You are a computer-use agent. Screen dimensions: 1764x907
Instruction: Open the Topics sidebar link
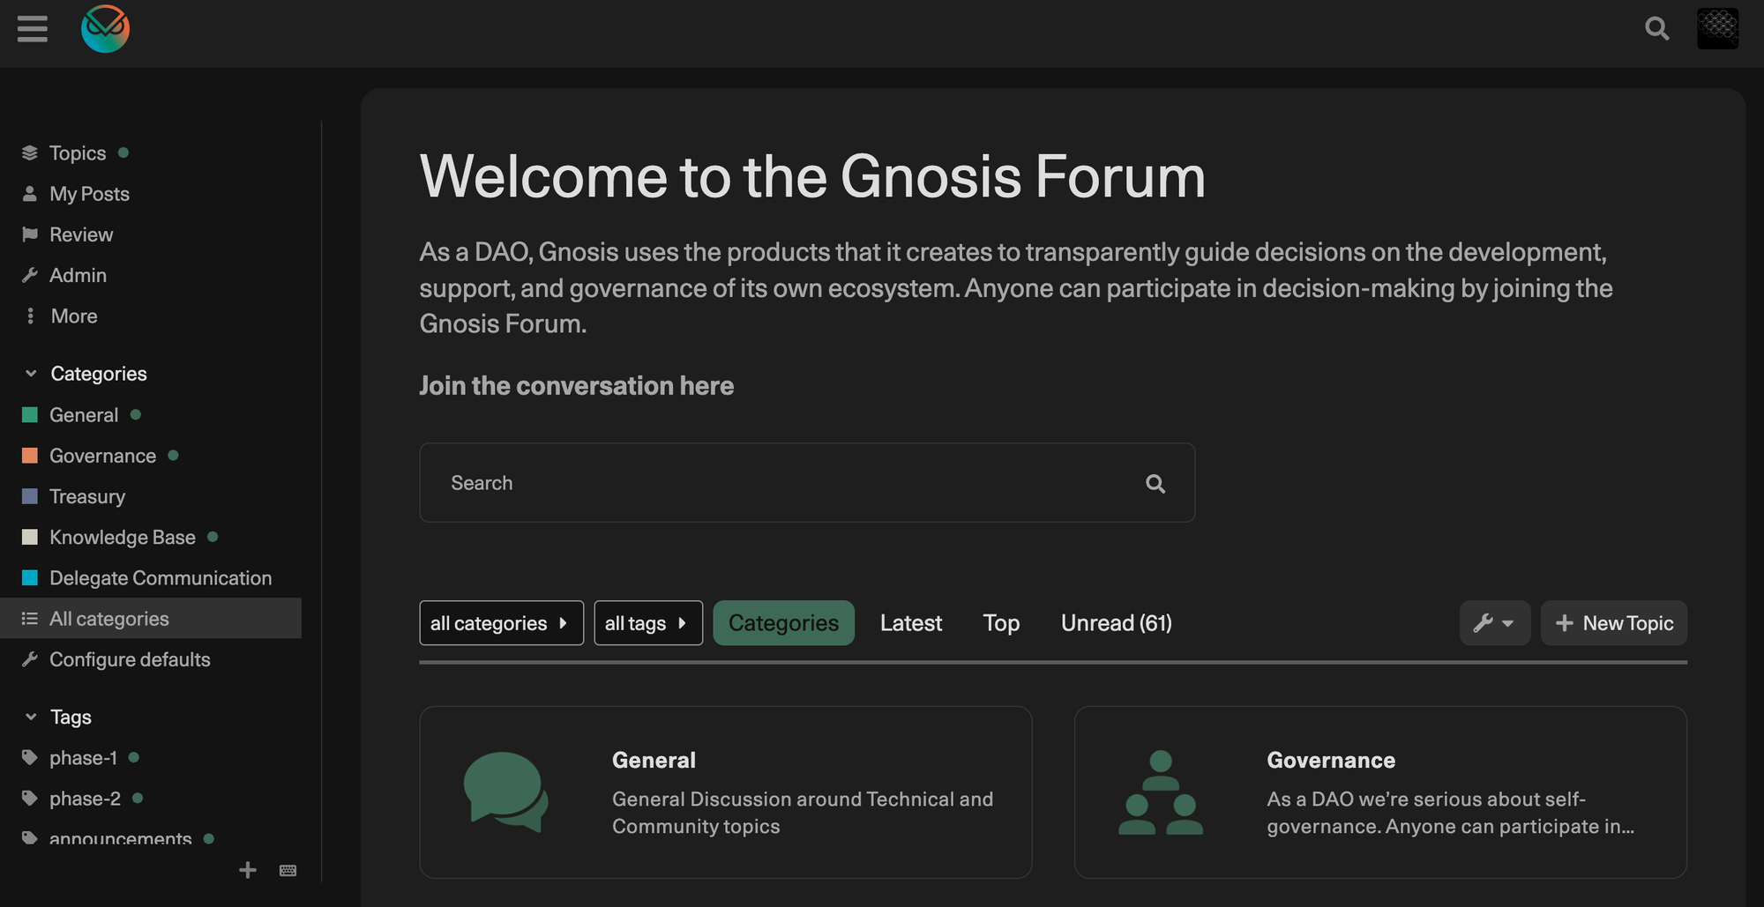(78, 153)
